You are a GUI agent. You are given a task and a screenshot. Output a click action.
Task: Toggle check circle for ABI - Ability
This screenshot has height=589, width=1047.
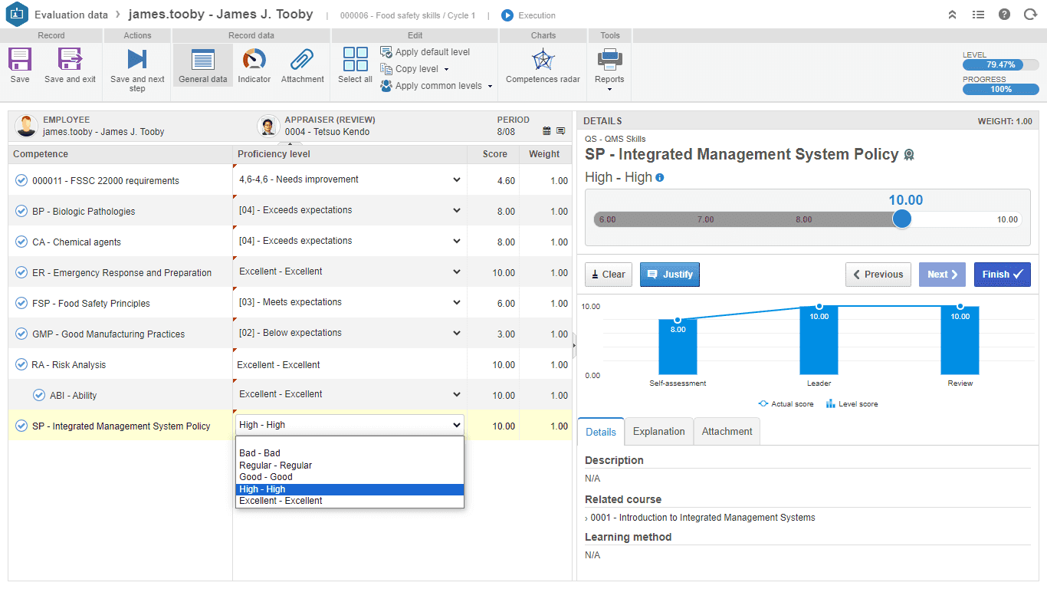39,395
